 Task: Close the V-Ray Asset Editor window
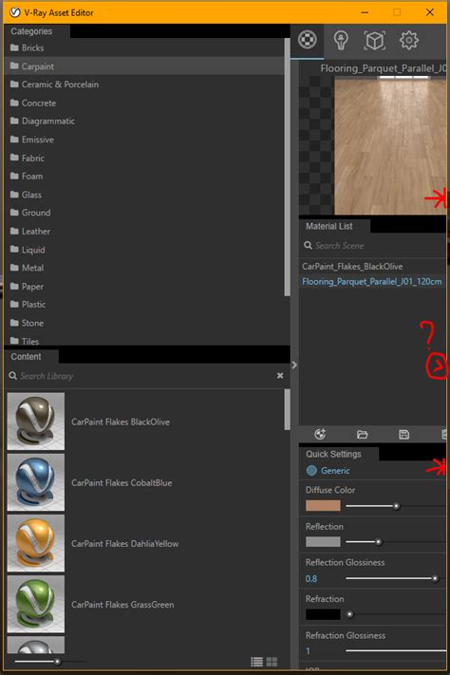point(430,12)
